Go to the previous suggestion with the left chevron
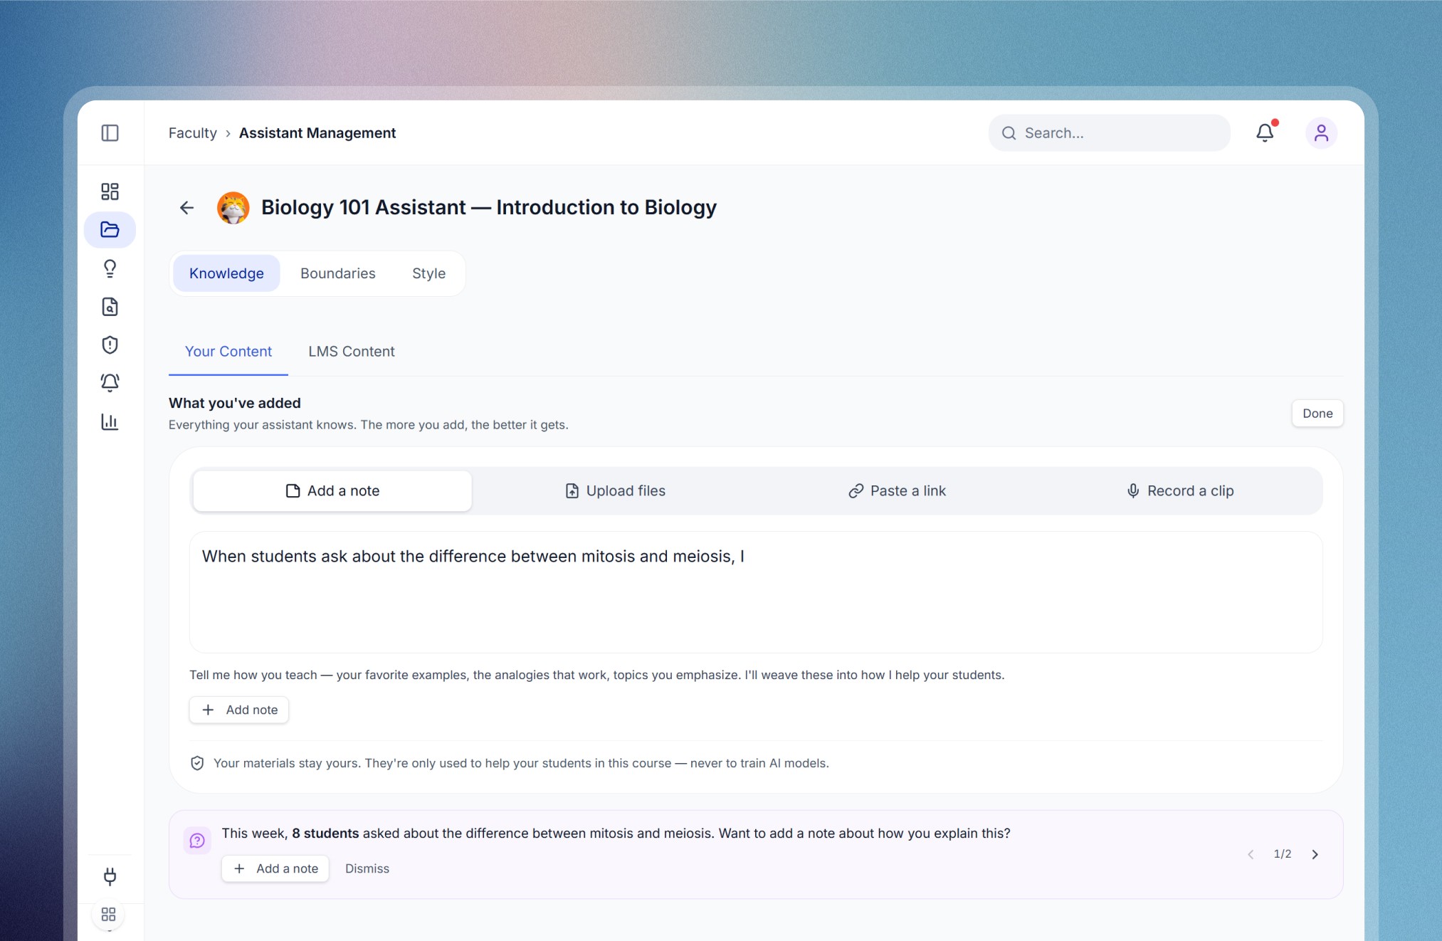1442x941 pixels. (1251, 854)
